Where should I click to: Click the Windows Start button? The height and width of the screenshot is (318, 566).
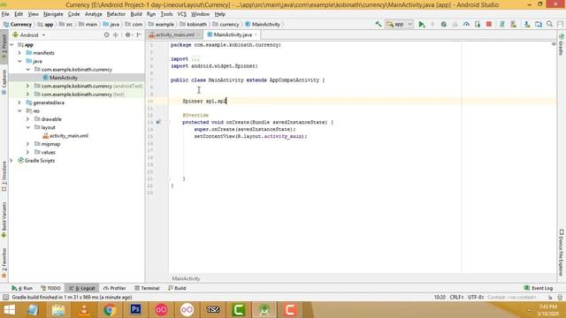9,310
